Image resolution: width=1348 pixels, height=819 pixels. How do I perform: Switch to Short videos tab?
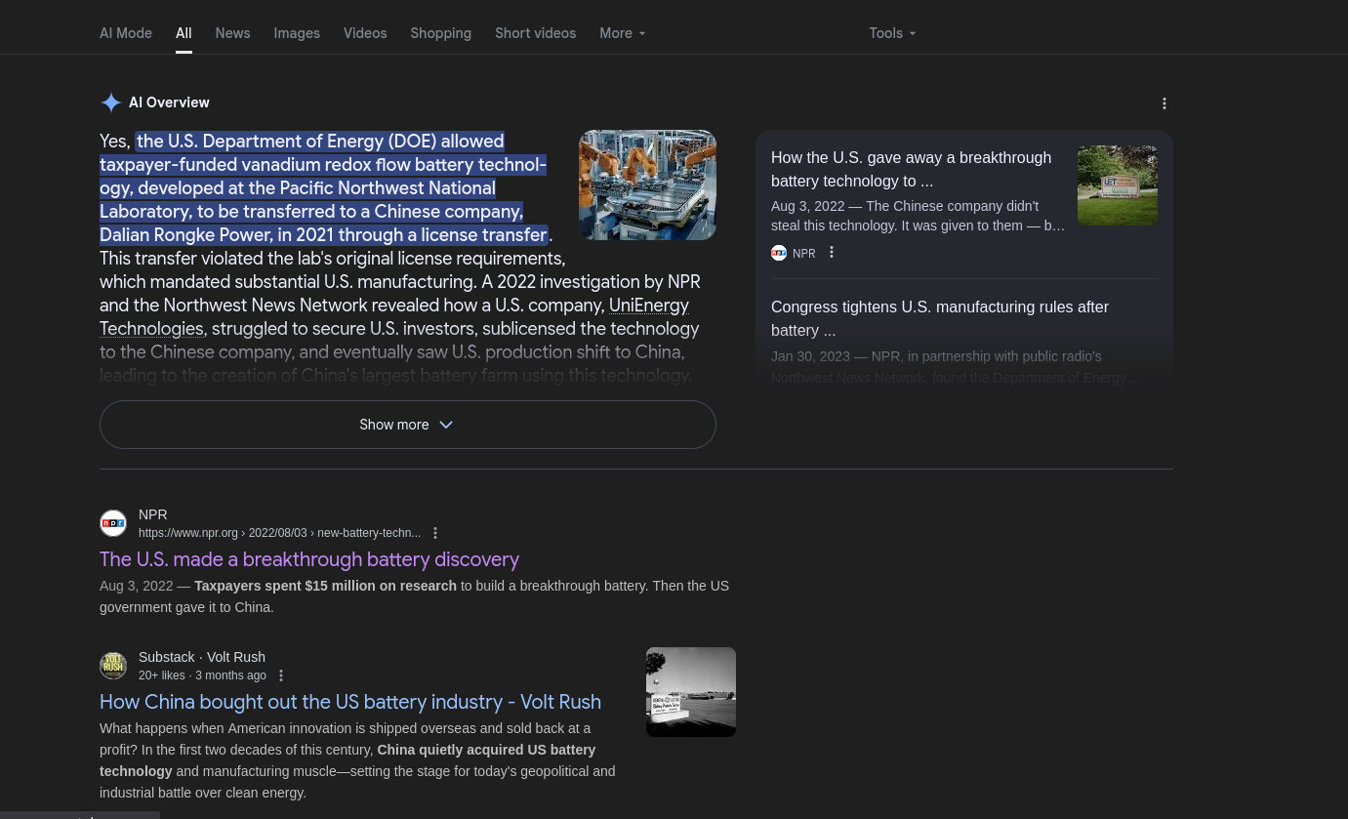(535, 33)
